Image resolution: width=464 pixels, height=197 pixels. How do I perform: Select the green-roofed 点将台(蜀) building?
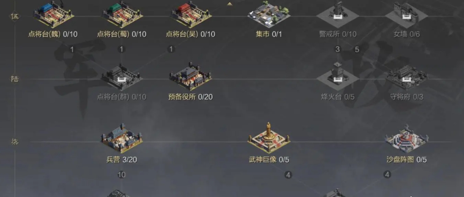coord(122,15)
